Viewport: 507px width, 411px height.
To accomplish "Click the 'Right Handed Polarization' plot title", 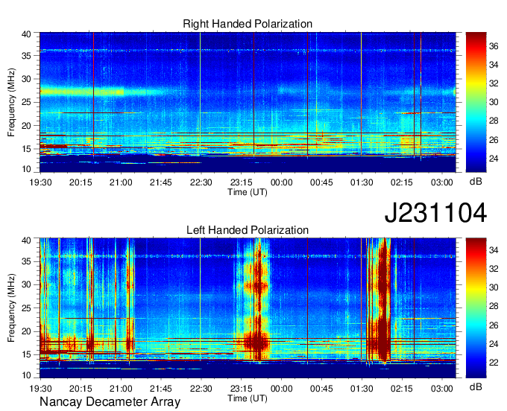I will pos(248,24).
